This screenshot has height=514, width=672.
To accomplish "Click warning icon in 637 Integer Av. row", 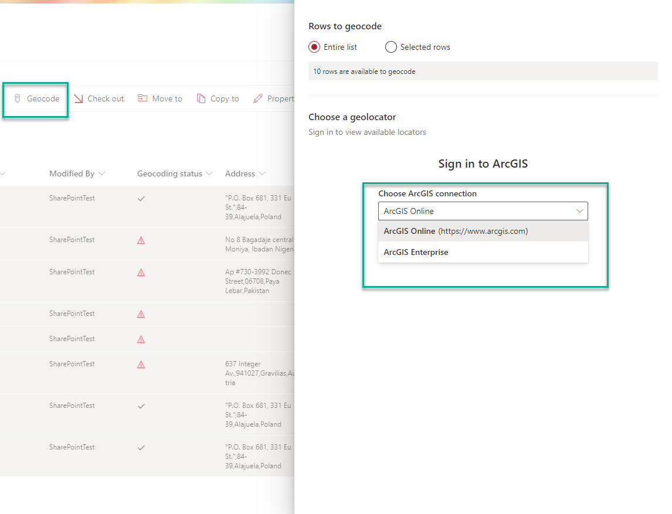I will tap(141, 365).
